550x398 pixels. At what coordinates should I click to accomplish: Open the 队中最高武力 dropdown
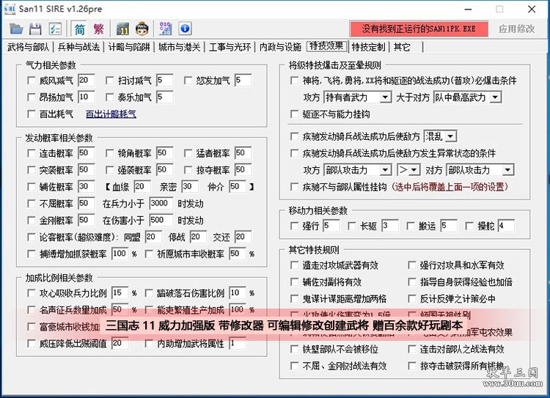(468, 97)
